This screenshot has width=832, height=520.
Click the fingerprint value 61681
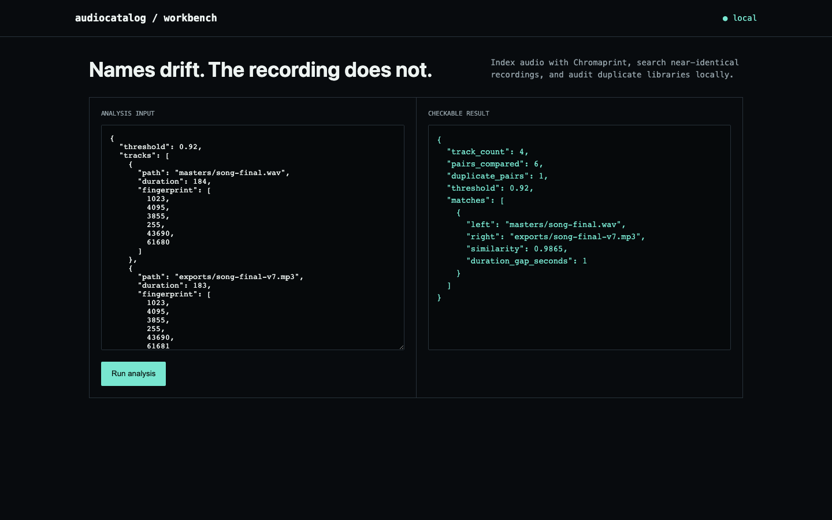(158, 346)
